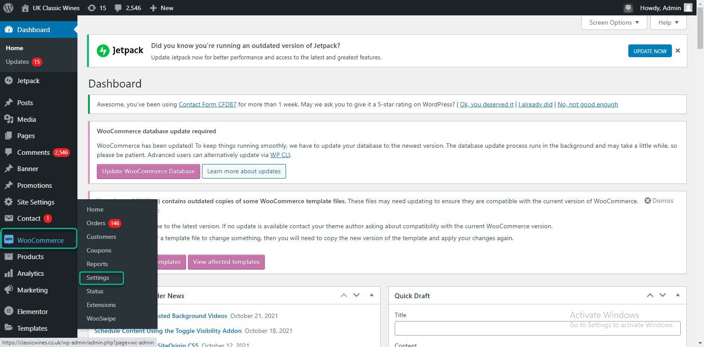Open the WP CLI link
This screenshot has width=704, height=347.
(x=280, y=155)
